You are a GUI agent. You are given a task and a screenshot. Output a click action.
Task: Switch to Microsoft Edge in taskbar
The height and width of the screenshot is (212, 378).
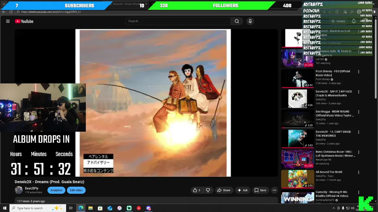[x=81, y=208]
